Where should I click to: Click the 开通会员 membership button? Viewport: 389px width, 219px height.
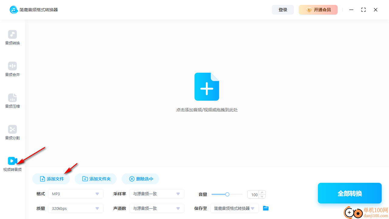point(318,10)
